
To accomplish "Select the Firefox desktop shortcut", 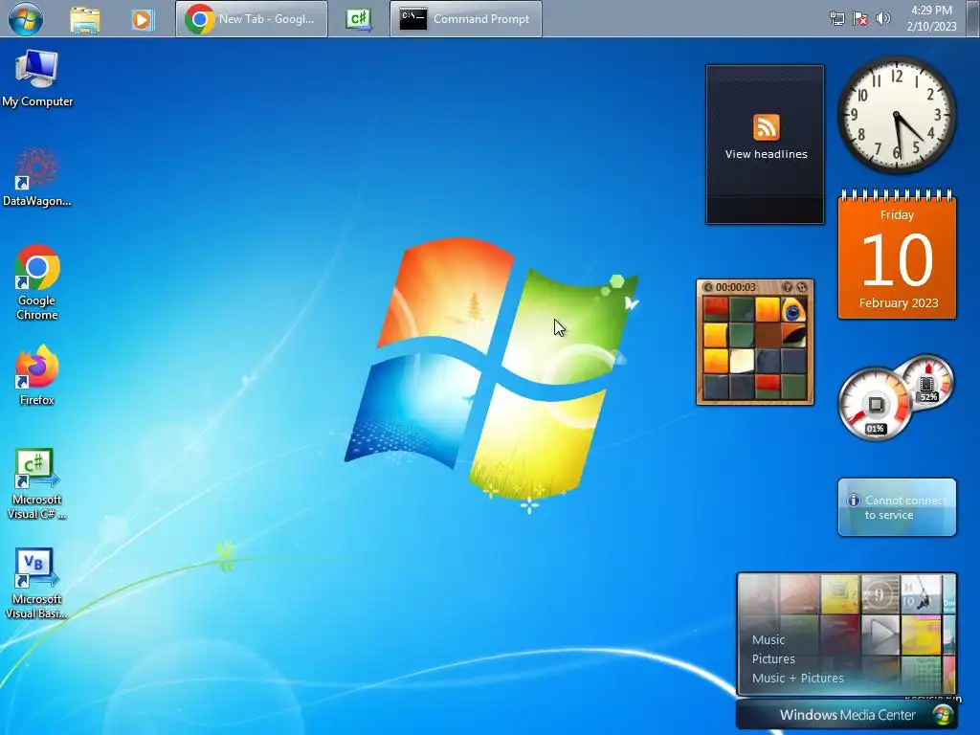I will (37, 375).
